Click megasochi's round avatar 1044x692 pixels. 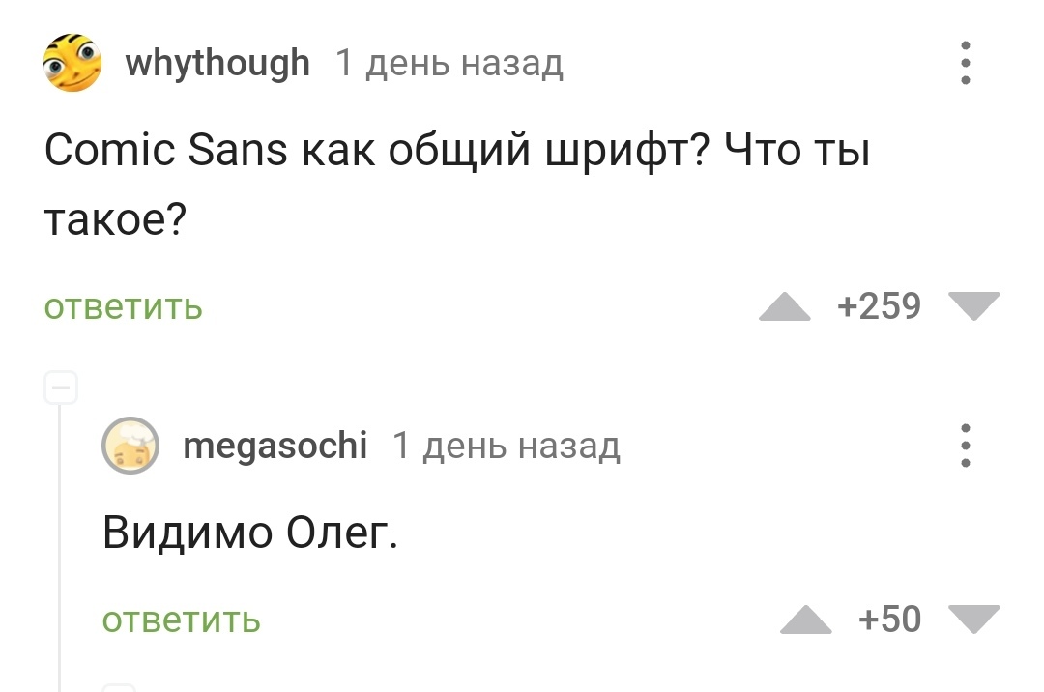[130, 447]
